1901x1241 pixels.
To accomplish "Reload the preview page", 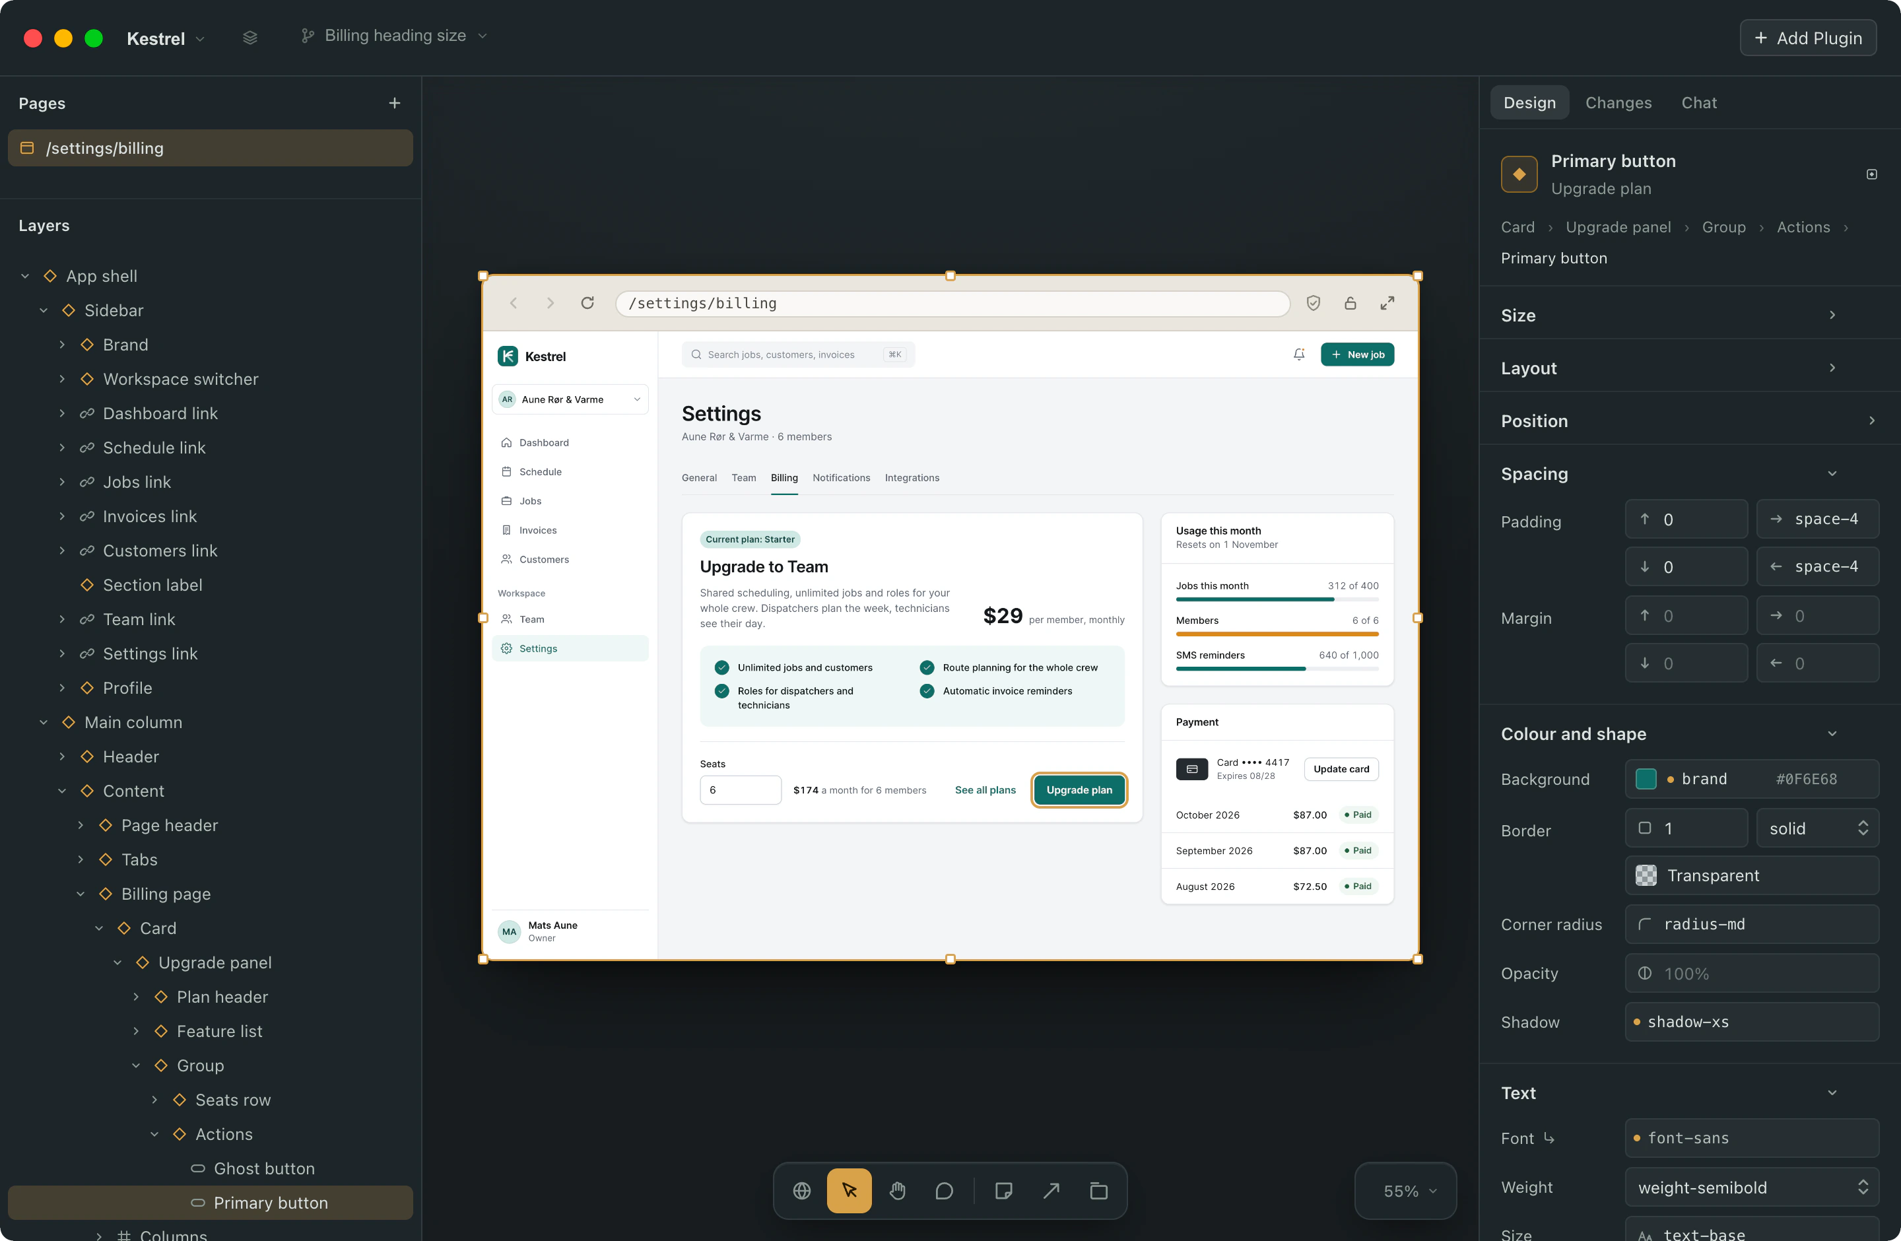I will coord(587,303).
